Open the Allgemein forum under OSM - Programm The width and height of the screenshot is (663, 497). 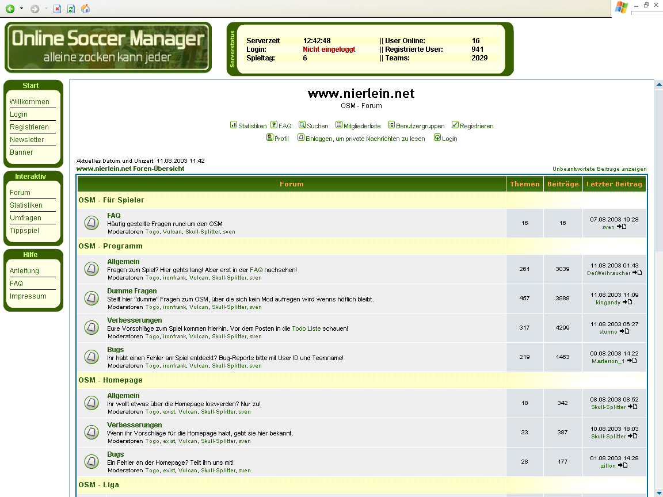pos(123,262)
